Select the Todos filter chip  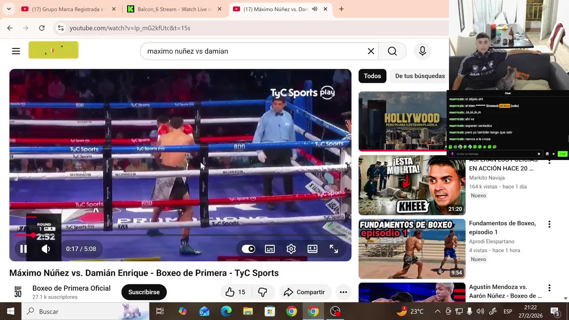373,76
